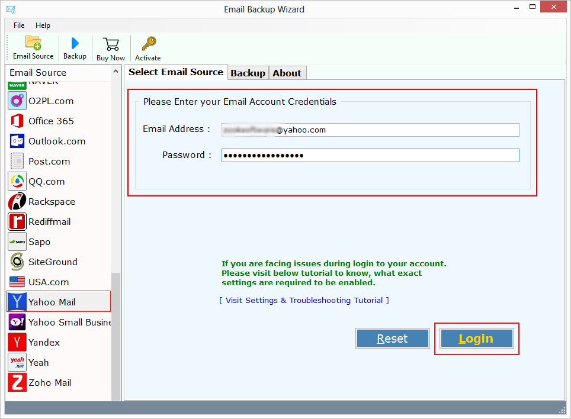Minimize the Email Backup Wizard window
Image resolution: width=571 pixels, height=419 pixels.
click(x=517, y=7)
